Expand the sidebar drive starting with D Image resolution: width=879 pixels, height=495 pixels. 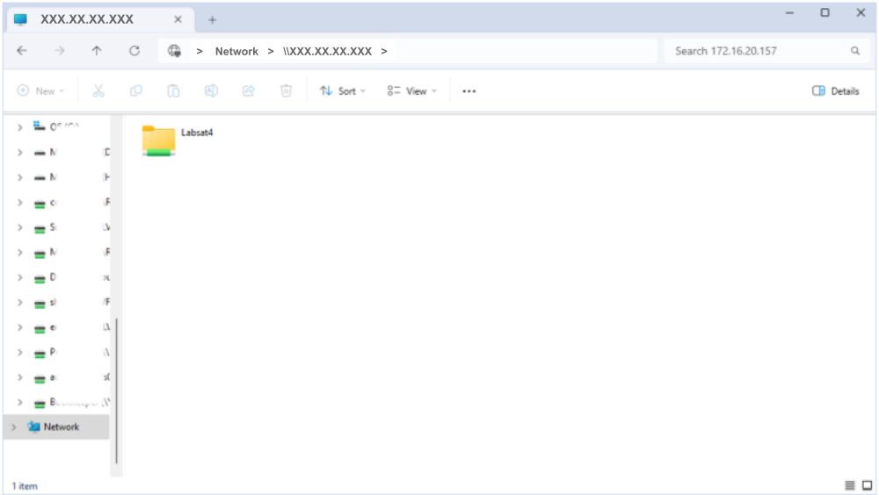pos(20,277)
